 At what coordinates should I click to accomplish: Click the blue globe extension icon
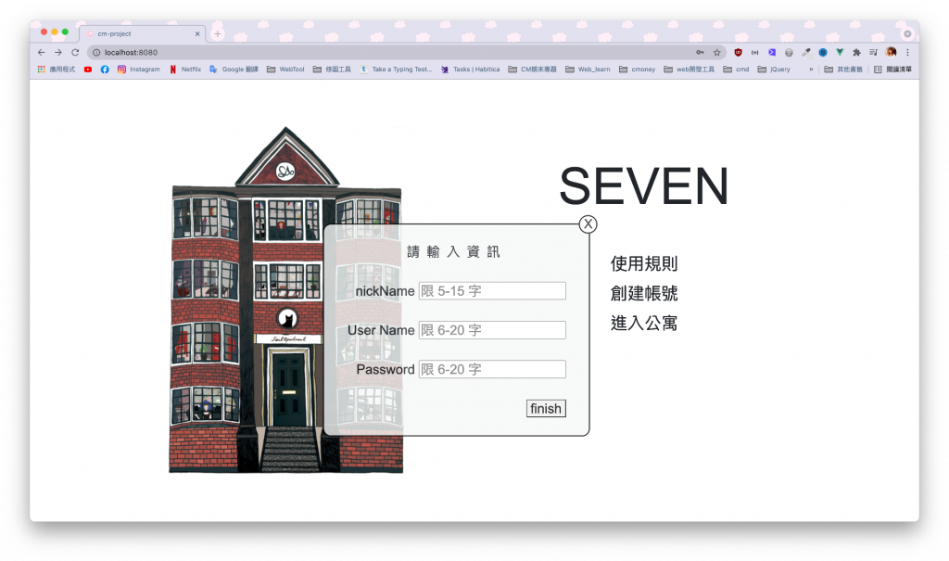[x=823, y=53]
